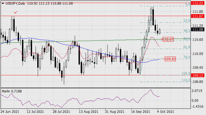Screen dimensions: 206x115
Task: Click the Fibonacci 38.2 level label
Action: click(187, 31)
